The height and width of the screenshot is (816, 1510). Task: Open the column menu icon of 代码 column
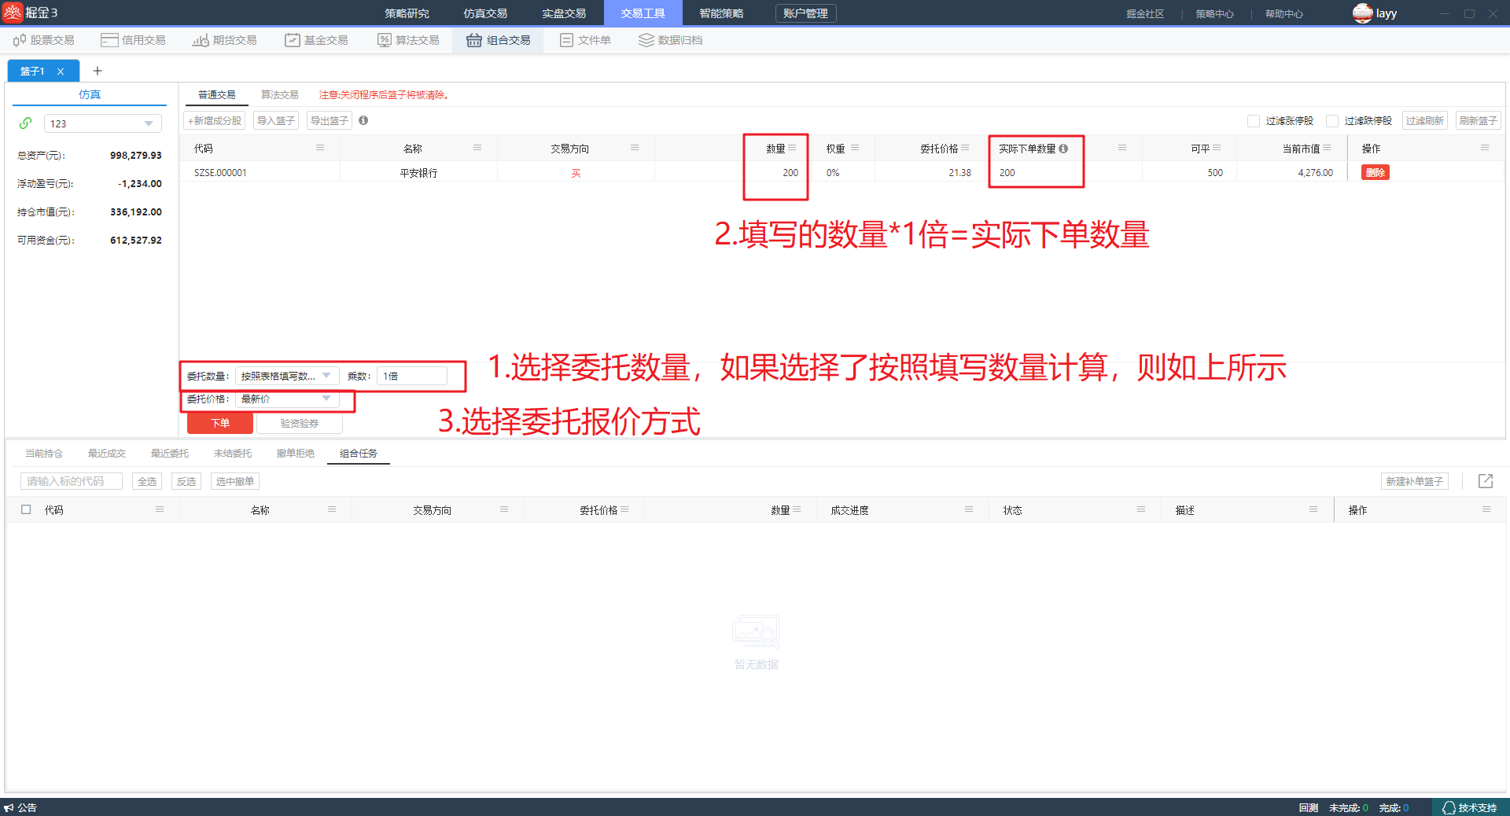click(320, 148)
